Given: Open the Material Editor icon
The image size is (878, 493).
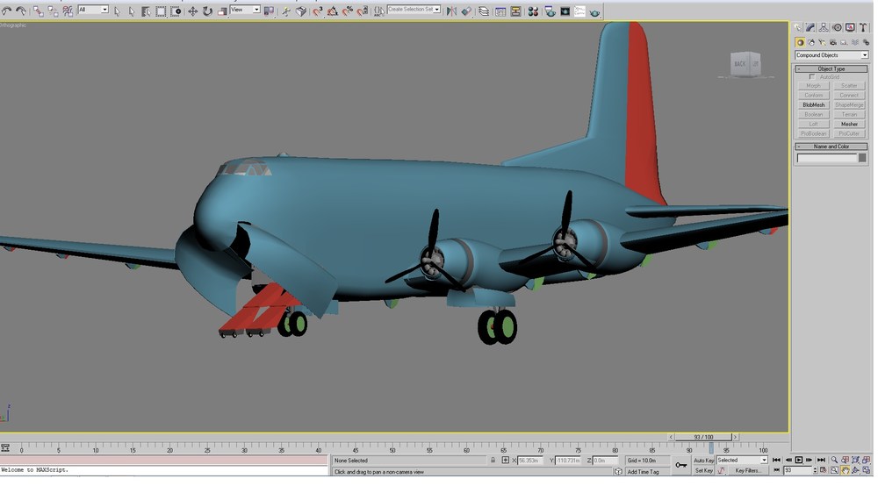Looking at the screenshot, I should tap(533, 11).
